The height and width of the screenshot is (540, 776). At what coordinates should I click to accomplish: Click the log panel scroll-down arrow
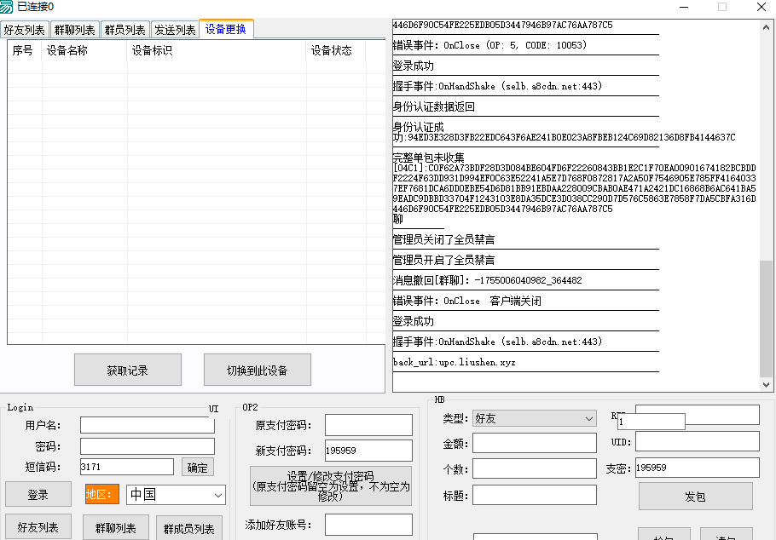[x=766, y=385]
